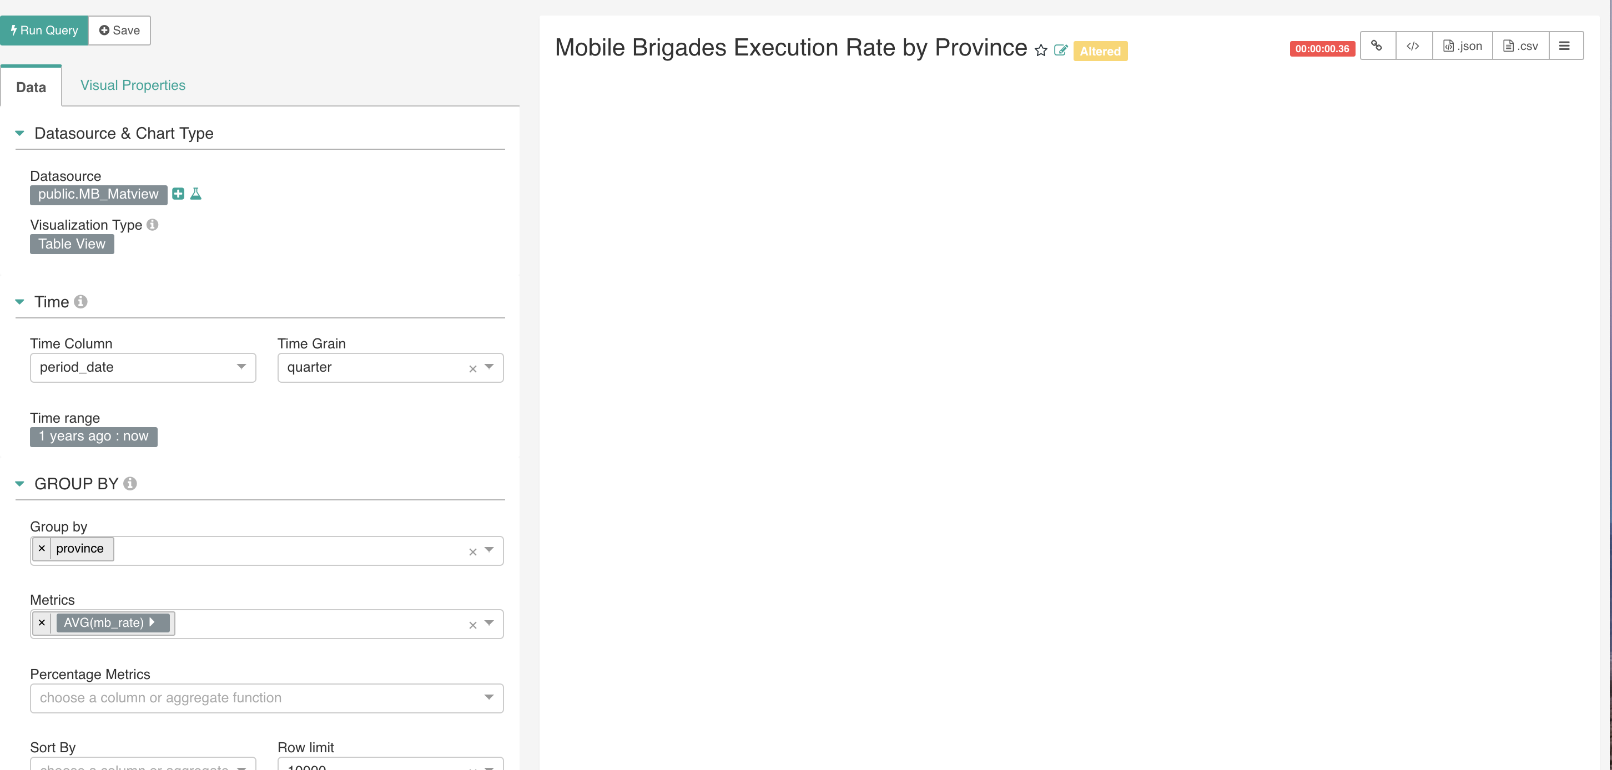Switch to the Visual Properties tab
This screenshot has width=1612, height=770.
133,85
